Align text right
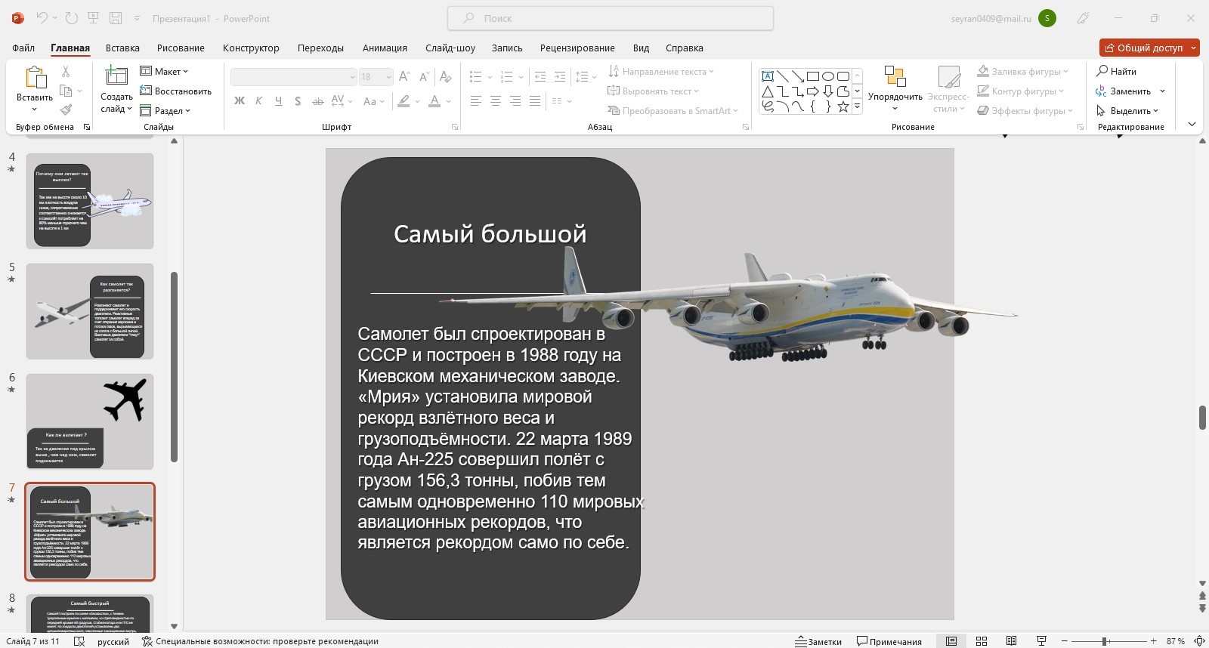1209x648 pixels. pos(515,100)
